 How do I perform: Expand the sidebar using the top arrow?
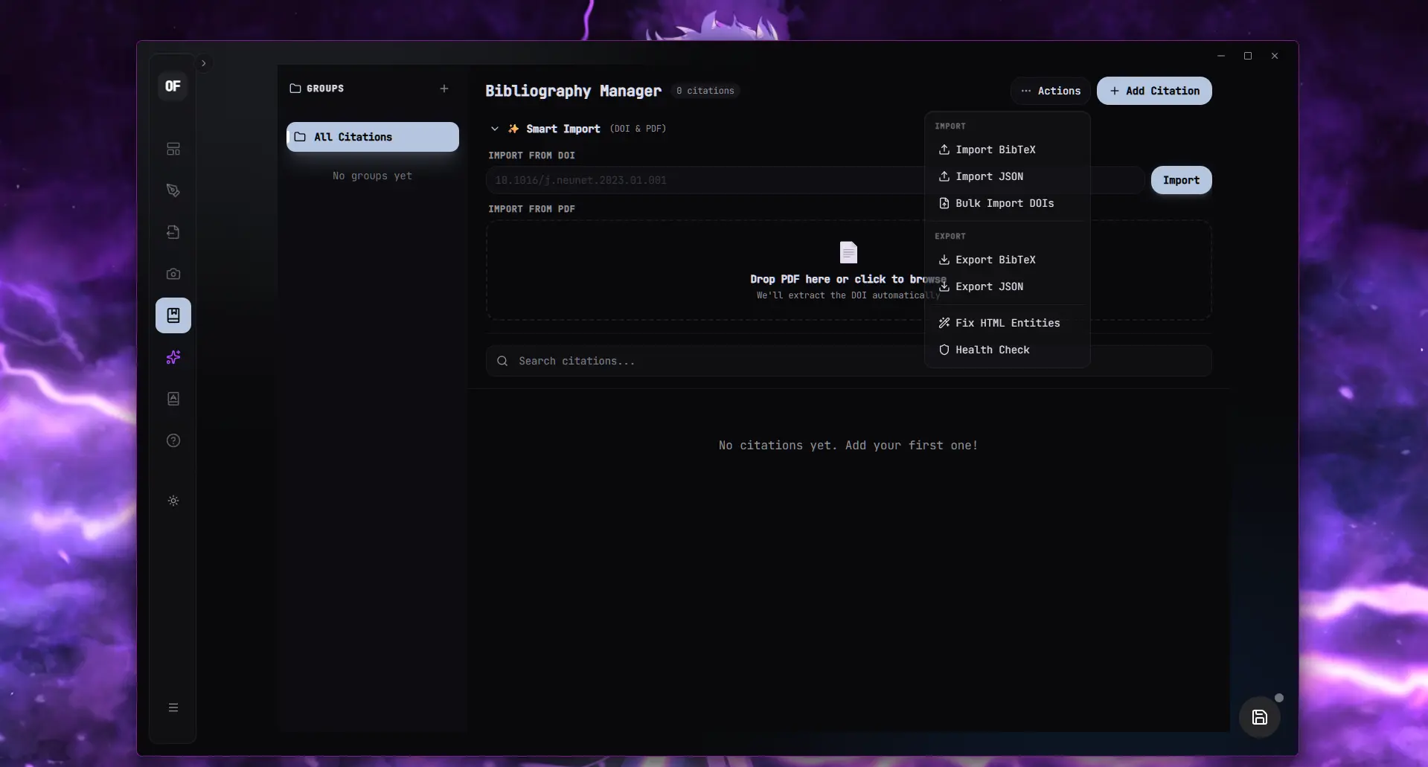coord(203,63)
